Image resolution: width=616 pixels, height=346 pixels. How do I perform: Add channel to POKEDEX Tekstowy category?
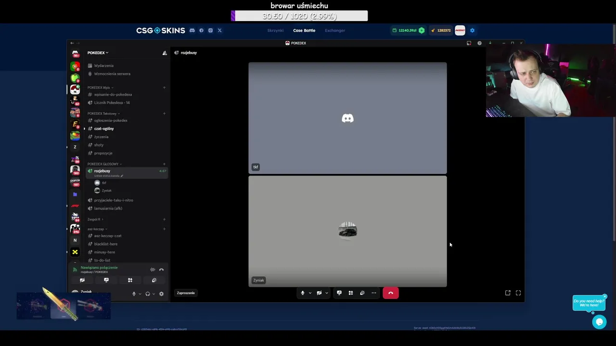click(164, 113)
